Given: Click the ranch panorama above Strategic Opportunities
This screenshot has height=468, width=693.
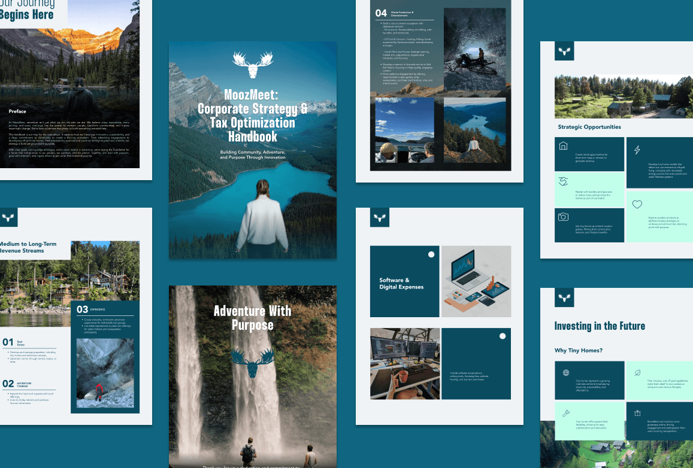Looking at the screenshot, I should click(x=624, y=96).
